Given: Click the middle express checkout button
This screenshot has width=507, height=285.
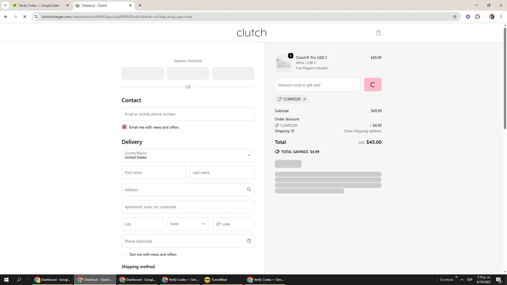Looking at the screenshot, I should point(188,73).
